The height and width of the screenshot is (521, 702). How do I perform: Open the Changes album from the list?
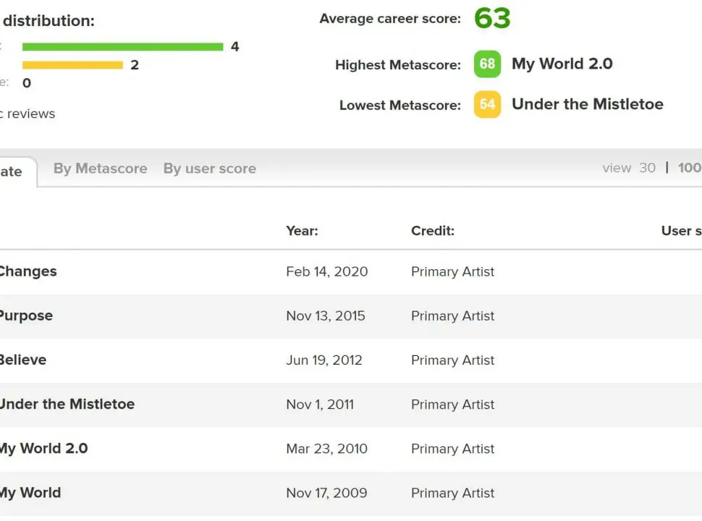[x=28, y=272]
